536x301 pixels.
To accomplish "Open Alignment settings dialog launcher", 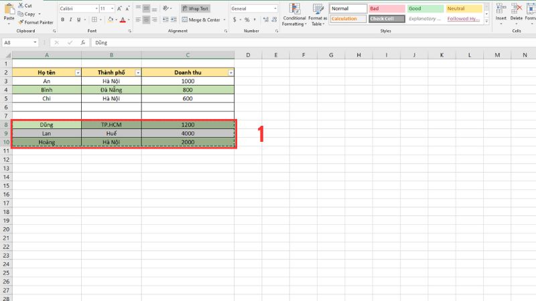I will [226, 31].
